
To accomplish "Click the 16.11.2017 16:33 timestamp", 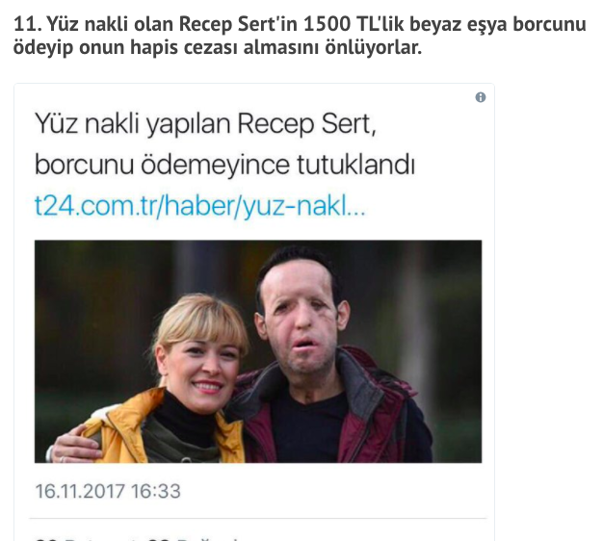I will 108,491.
